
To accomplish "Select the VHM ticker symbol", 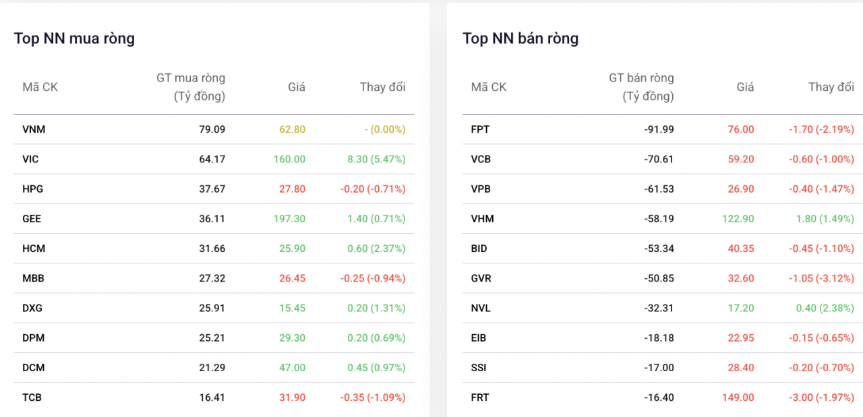I will [x=481, y=219].
